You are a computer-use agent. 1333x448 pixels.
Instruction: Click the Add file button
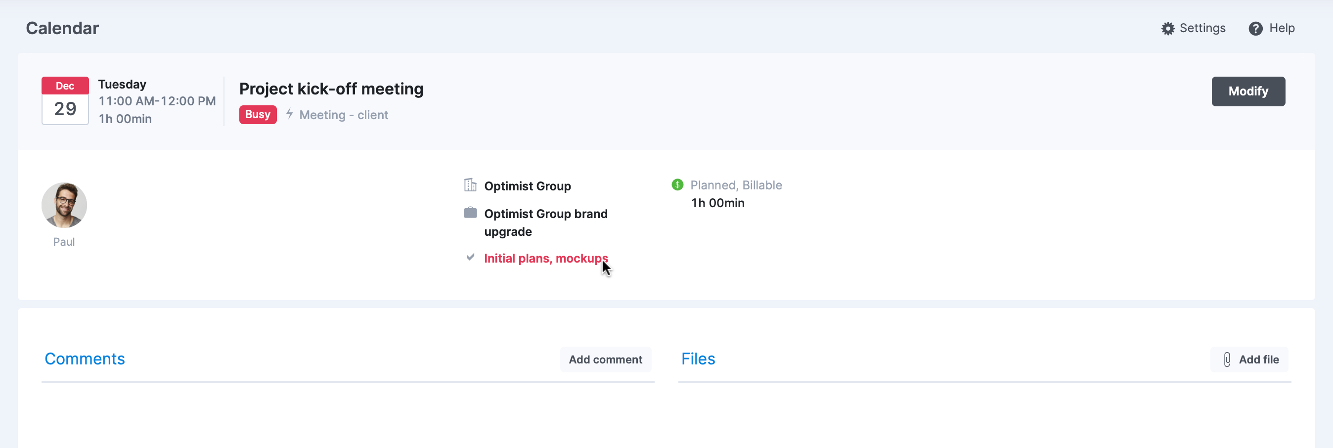[x=1248, y=359]
